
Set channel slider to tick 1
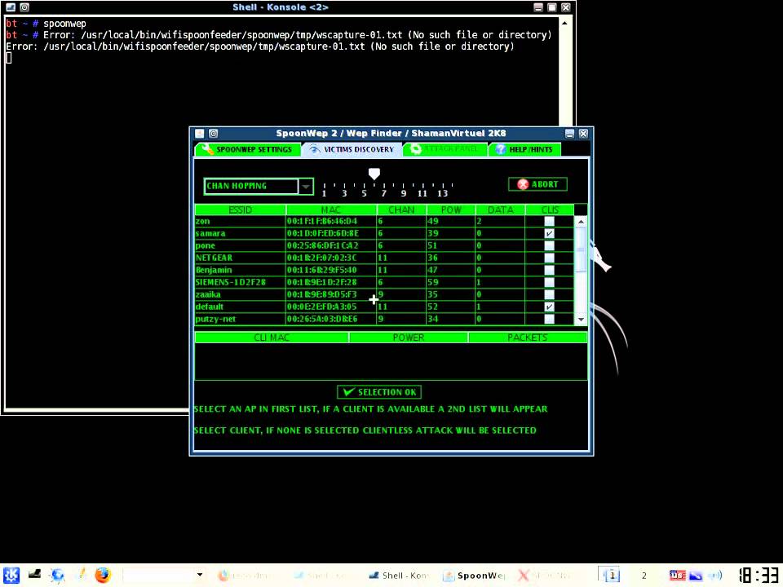(324, 189)
